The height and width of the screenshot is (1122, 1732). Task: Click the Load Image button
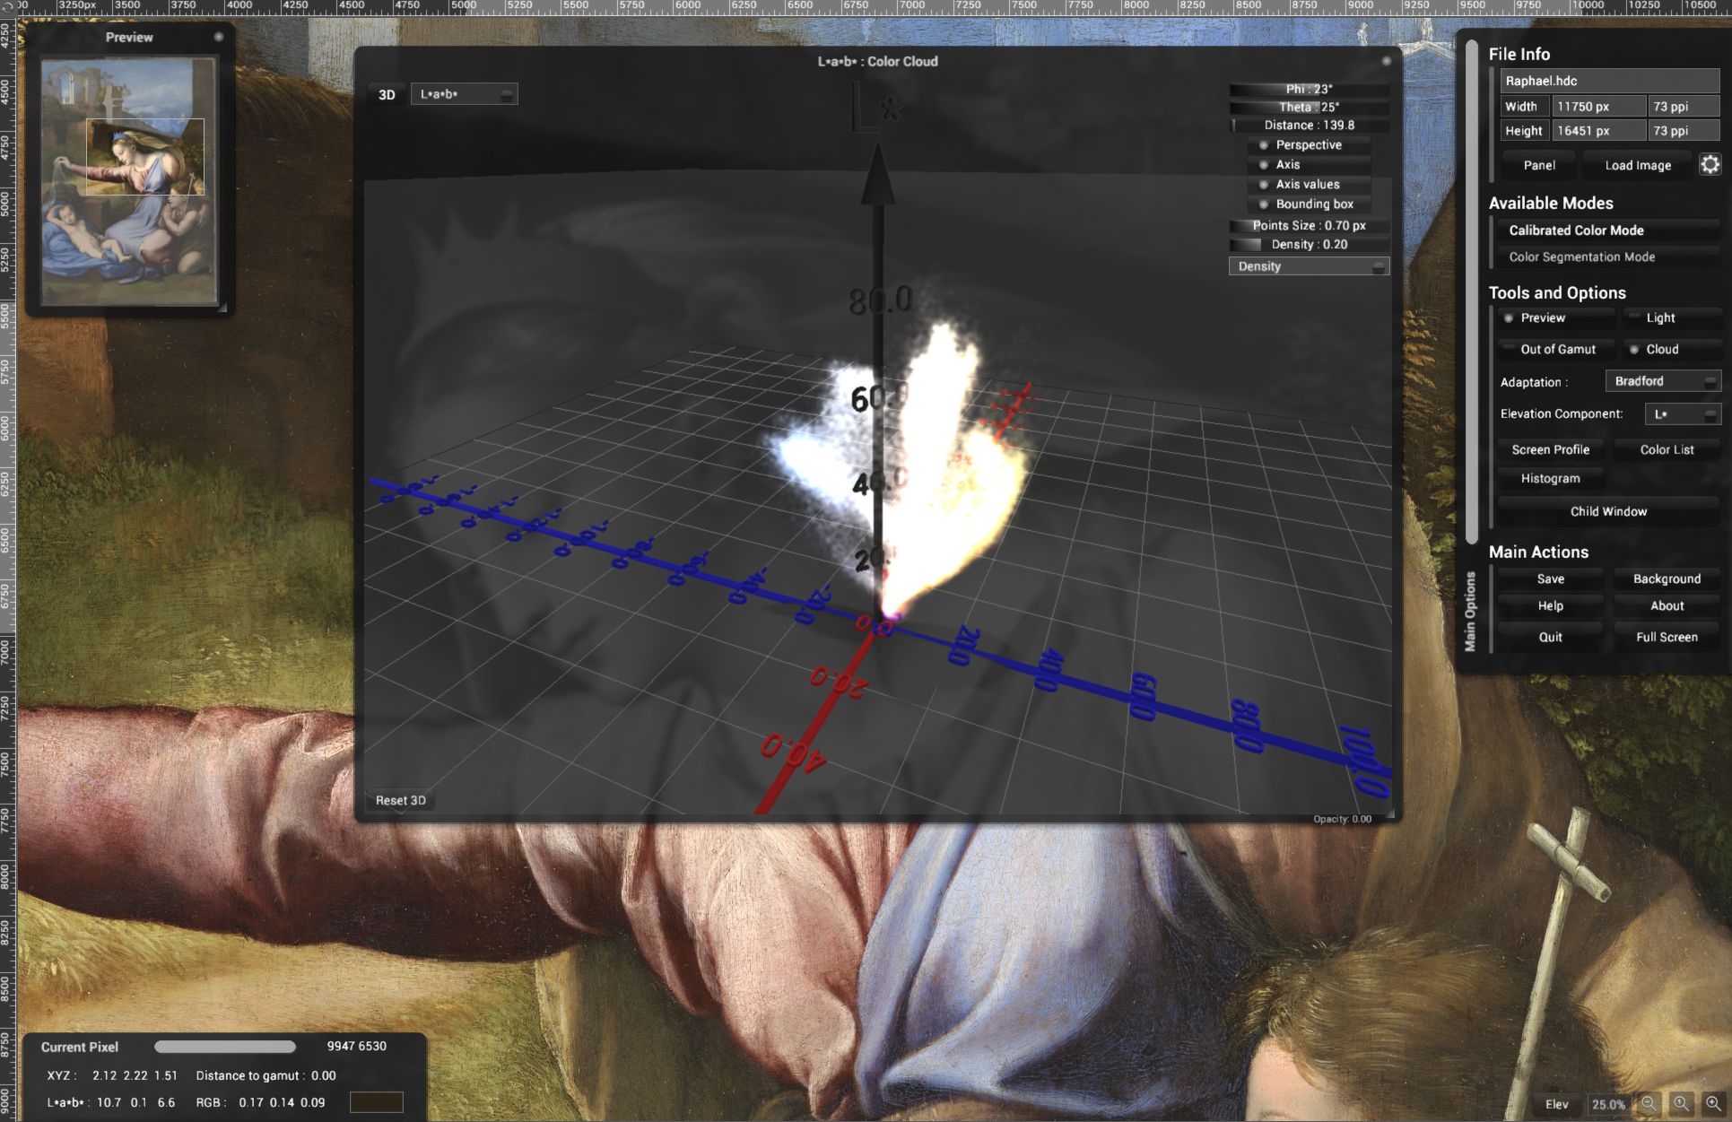point(1637,165)
